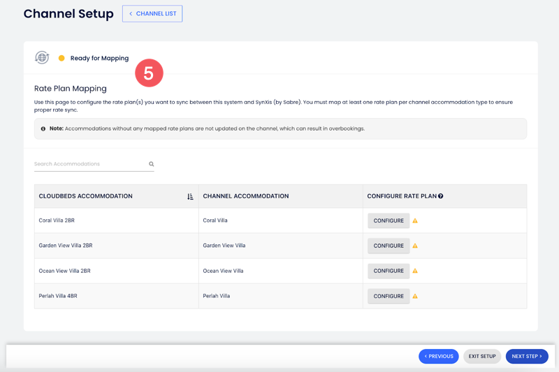Click the help icon beside Configure Rate Plan
559x372 pixels.
click(441, 196)
